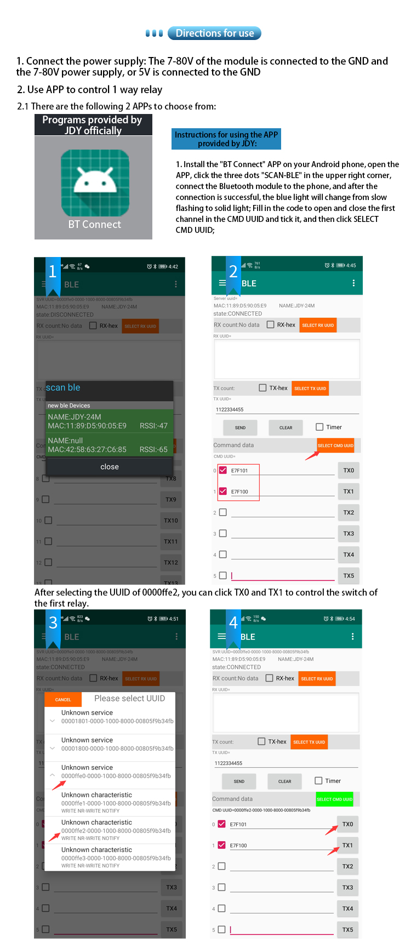Open three-dots overflow menu in screenshot 4
This screenshot has width=411, height=942.
click(x=352, y=636)
